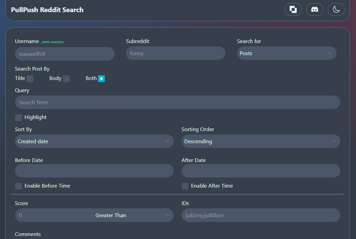This screenshot has width=356, height=239.
Task: Click the 'yields analytics' green text
Action: click(52, 42)
